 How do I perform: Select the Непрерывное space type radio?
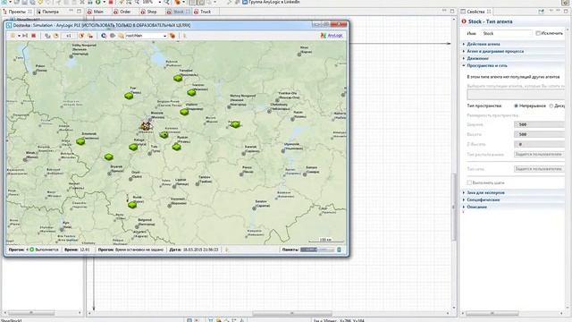coord(517,106)
